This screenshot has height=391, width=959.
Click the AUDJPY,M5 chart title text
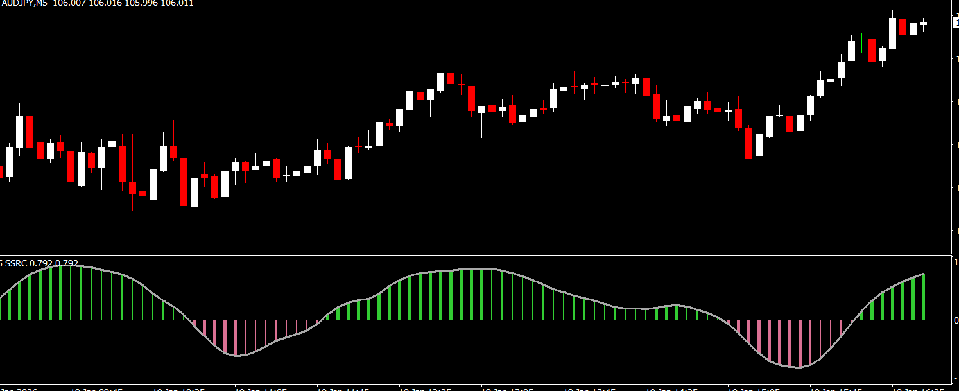[24, 3]
